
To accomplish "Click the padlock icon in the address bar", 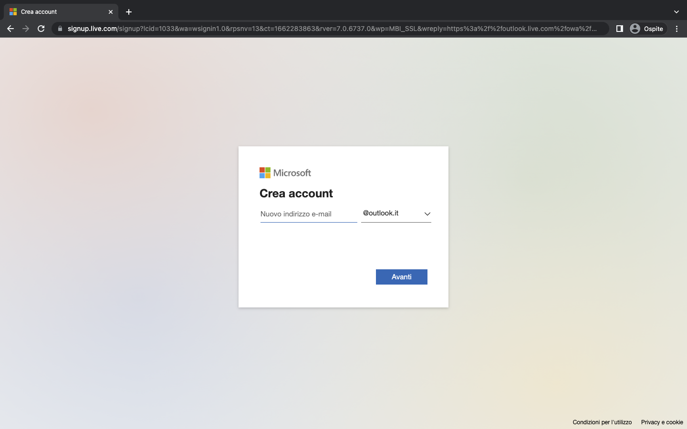I will (x=60, y=29).
